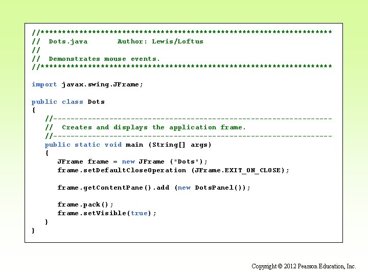The height and width of the screenshot is (276, 368).
Task: Click the frame.getContentPane().add line
Action: click(154, 188)
